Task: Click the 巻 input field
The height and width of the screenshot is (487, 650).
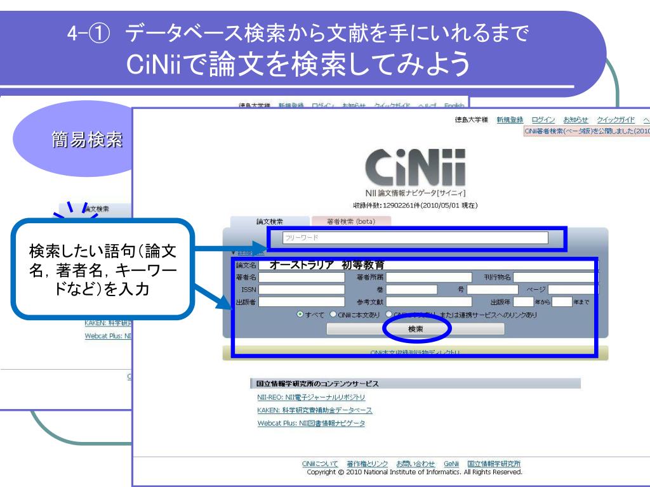Action: point(411,289)
